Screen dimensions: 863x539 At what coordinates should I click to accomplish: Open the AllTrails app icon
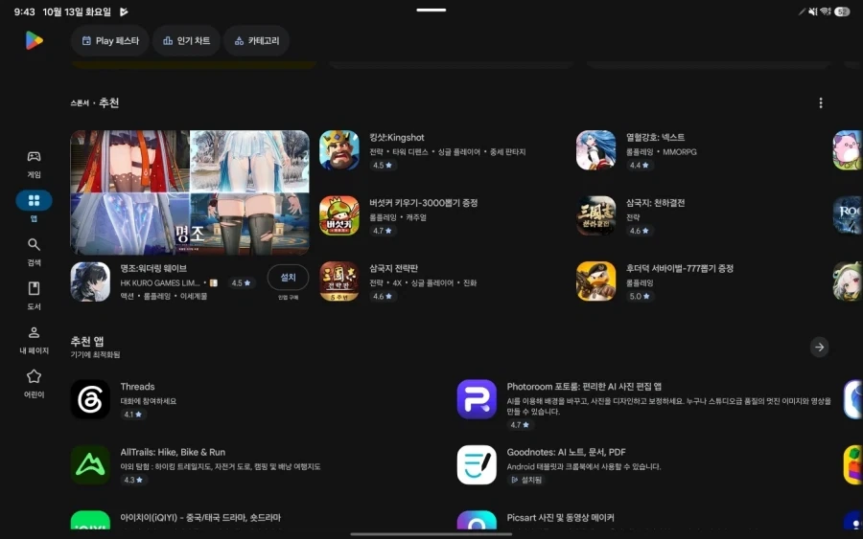coord(90,465)
